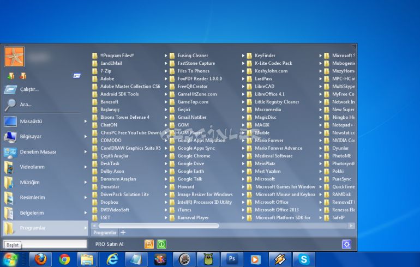Click the right scroll arrow of the program list
The image size is (420, 267).
pos(351,226)
